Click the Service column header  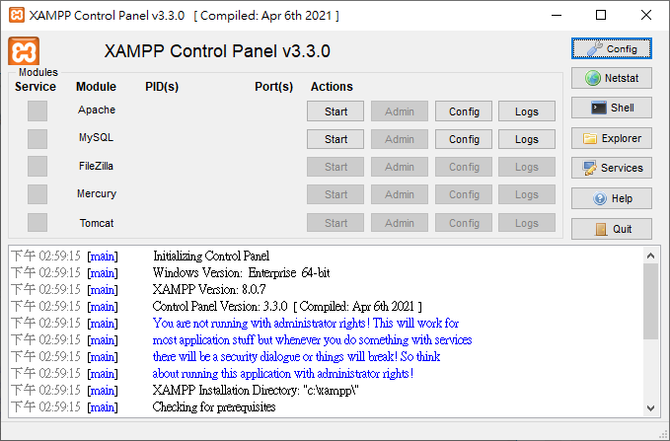coord(36,86)
